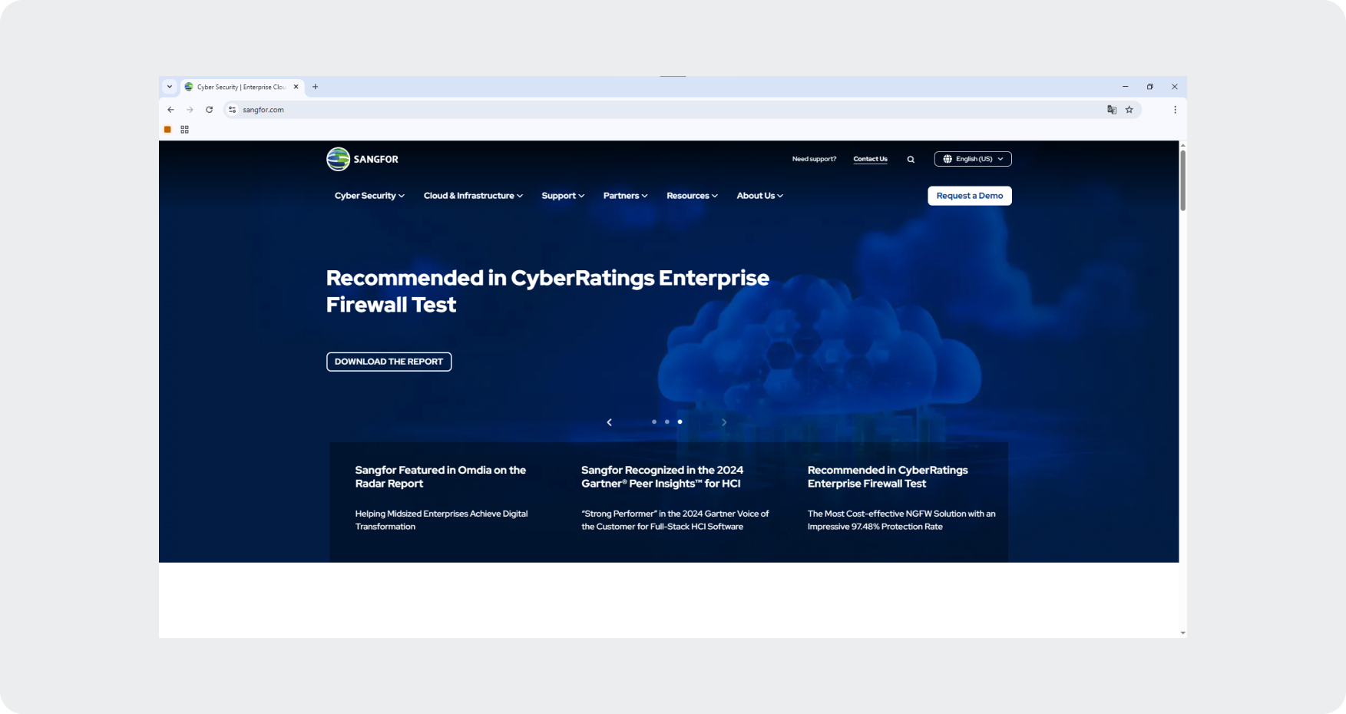Select the first carousel slide dot
The width and height of the screenshot is (1346, 714).
coord(654,421)
